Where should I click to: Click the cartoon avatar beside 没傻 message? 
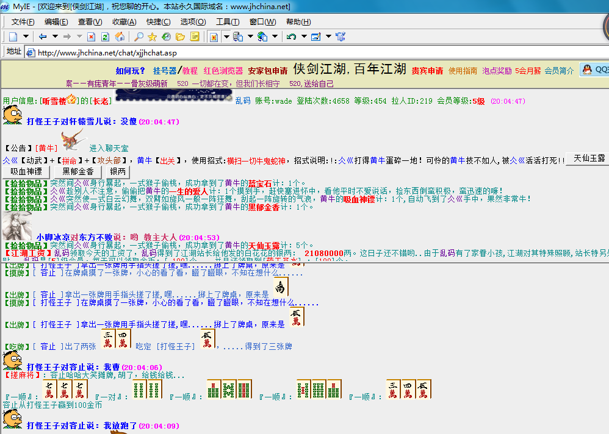pyautogui.click(x=12, y=115)
